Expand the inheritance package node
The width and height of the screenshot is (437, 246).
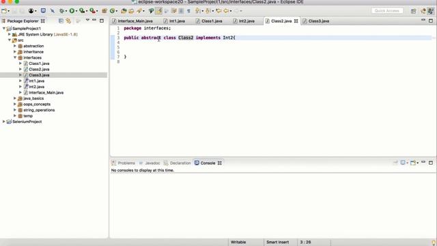coord(15,52)
